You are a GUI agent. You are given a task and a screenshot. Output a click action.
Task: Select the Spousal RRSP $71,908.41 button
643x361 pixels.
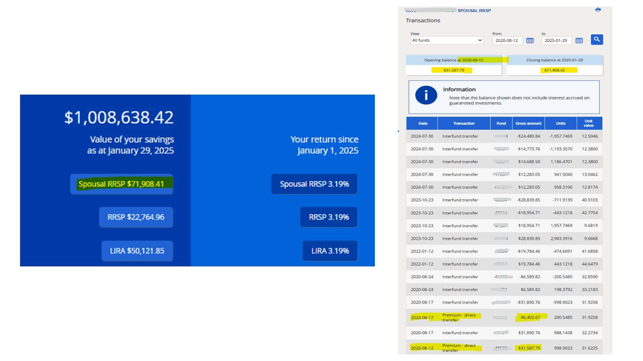(x=122, y=184)
